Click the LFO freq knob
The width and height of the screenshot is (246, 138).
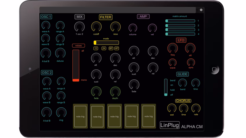172,48
